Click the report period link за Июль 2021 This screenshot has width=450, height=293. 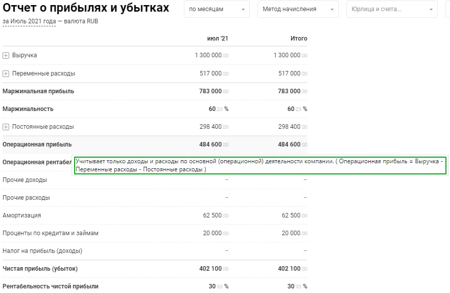click(x=29, y=21)
